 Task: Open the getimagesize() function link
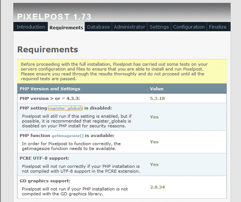[x=67, y=136]
